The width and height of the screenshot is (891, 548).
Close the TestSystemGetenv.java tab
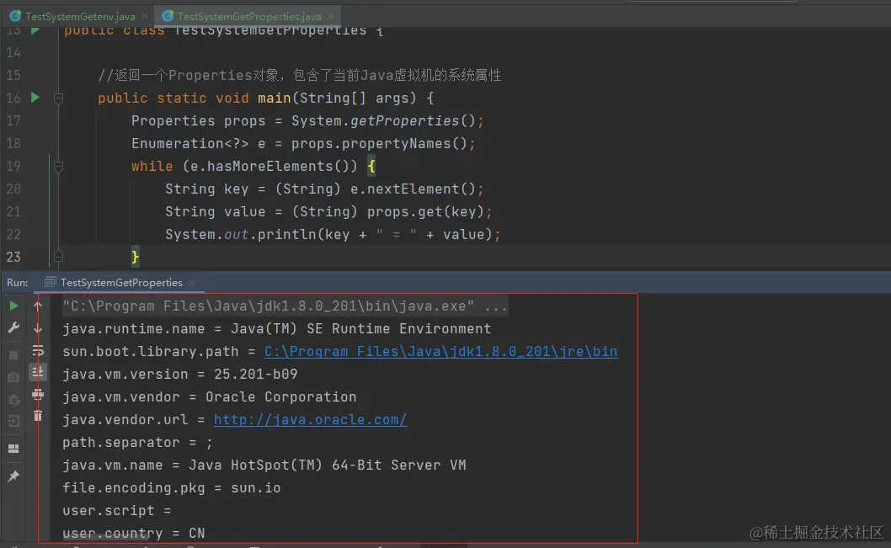coord(145,17)
